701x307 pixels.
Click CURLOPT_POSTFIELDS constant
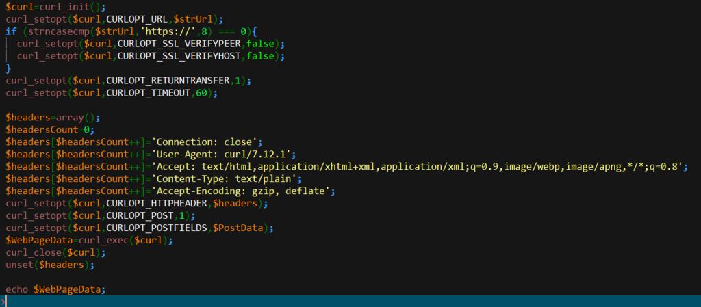pyautogui.click(x=158, y=228)
